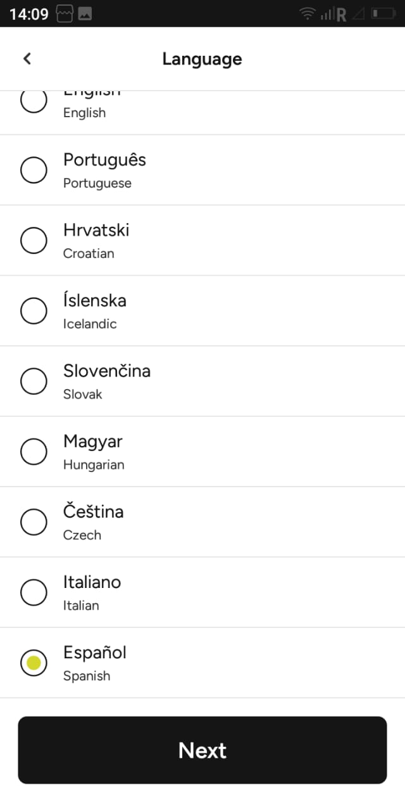This screenshot has width=405, height=811.
Task: Tap the selected Español radio button
Action: click(x=34, y=663)
